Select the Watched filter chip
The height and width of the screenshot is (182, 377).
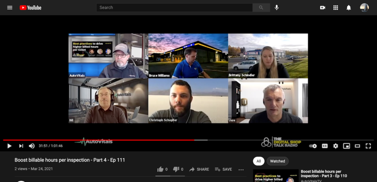pyautogui.click(x=278, y=161)
